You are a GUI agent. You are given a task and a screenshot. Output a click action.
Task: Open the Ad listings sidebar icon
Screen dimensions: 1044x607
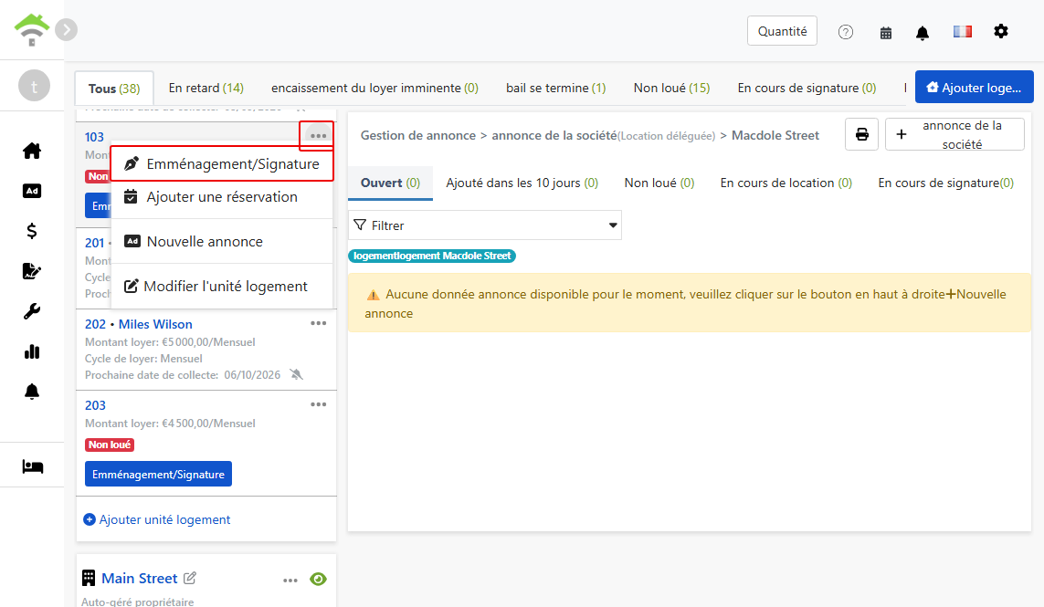pos(32,191)
